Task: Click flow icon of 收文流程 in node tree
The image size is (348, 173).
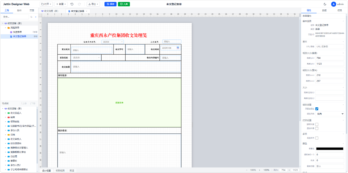Action: click(6, 109)
